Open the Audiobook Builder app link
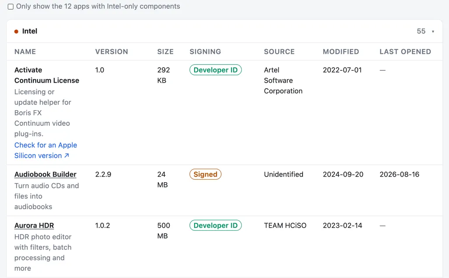 click(45, 174)
